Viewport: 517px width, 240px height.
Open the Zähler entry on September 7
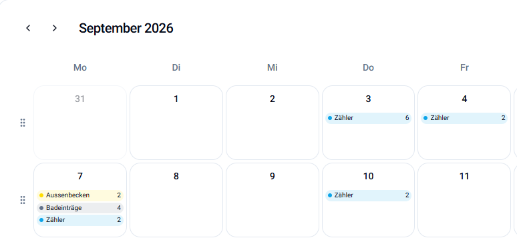80,220
